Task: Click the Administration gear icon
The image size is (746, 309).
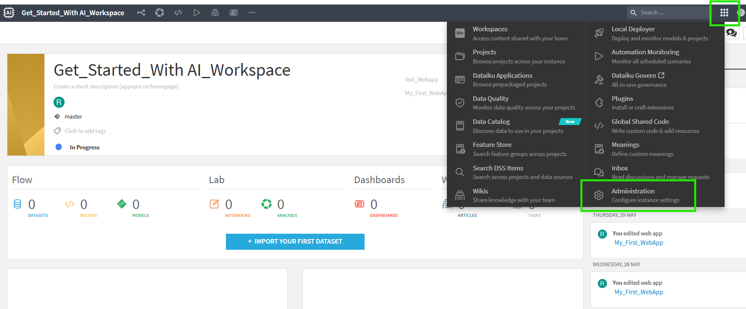Action: [599, 195]
